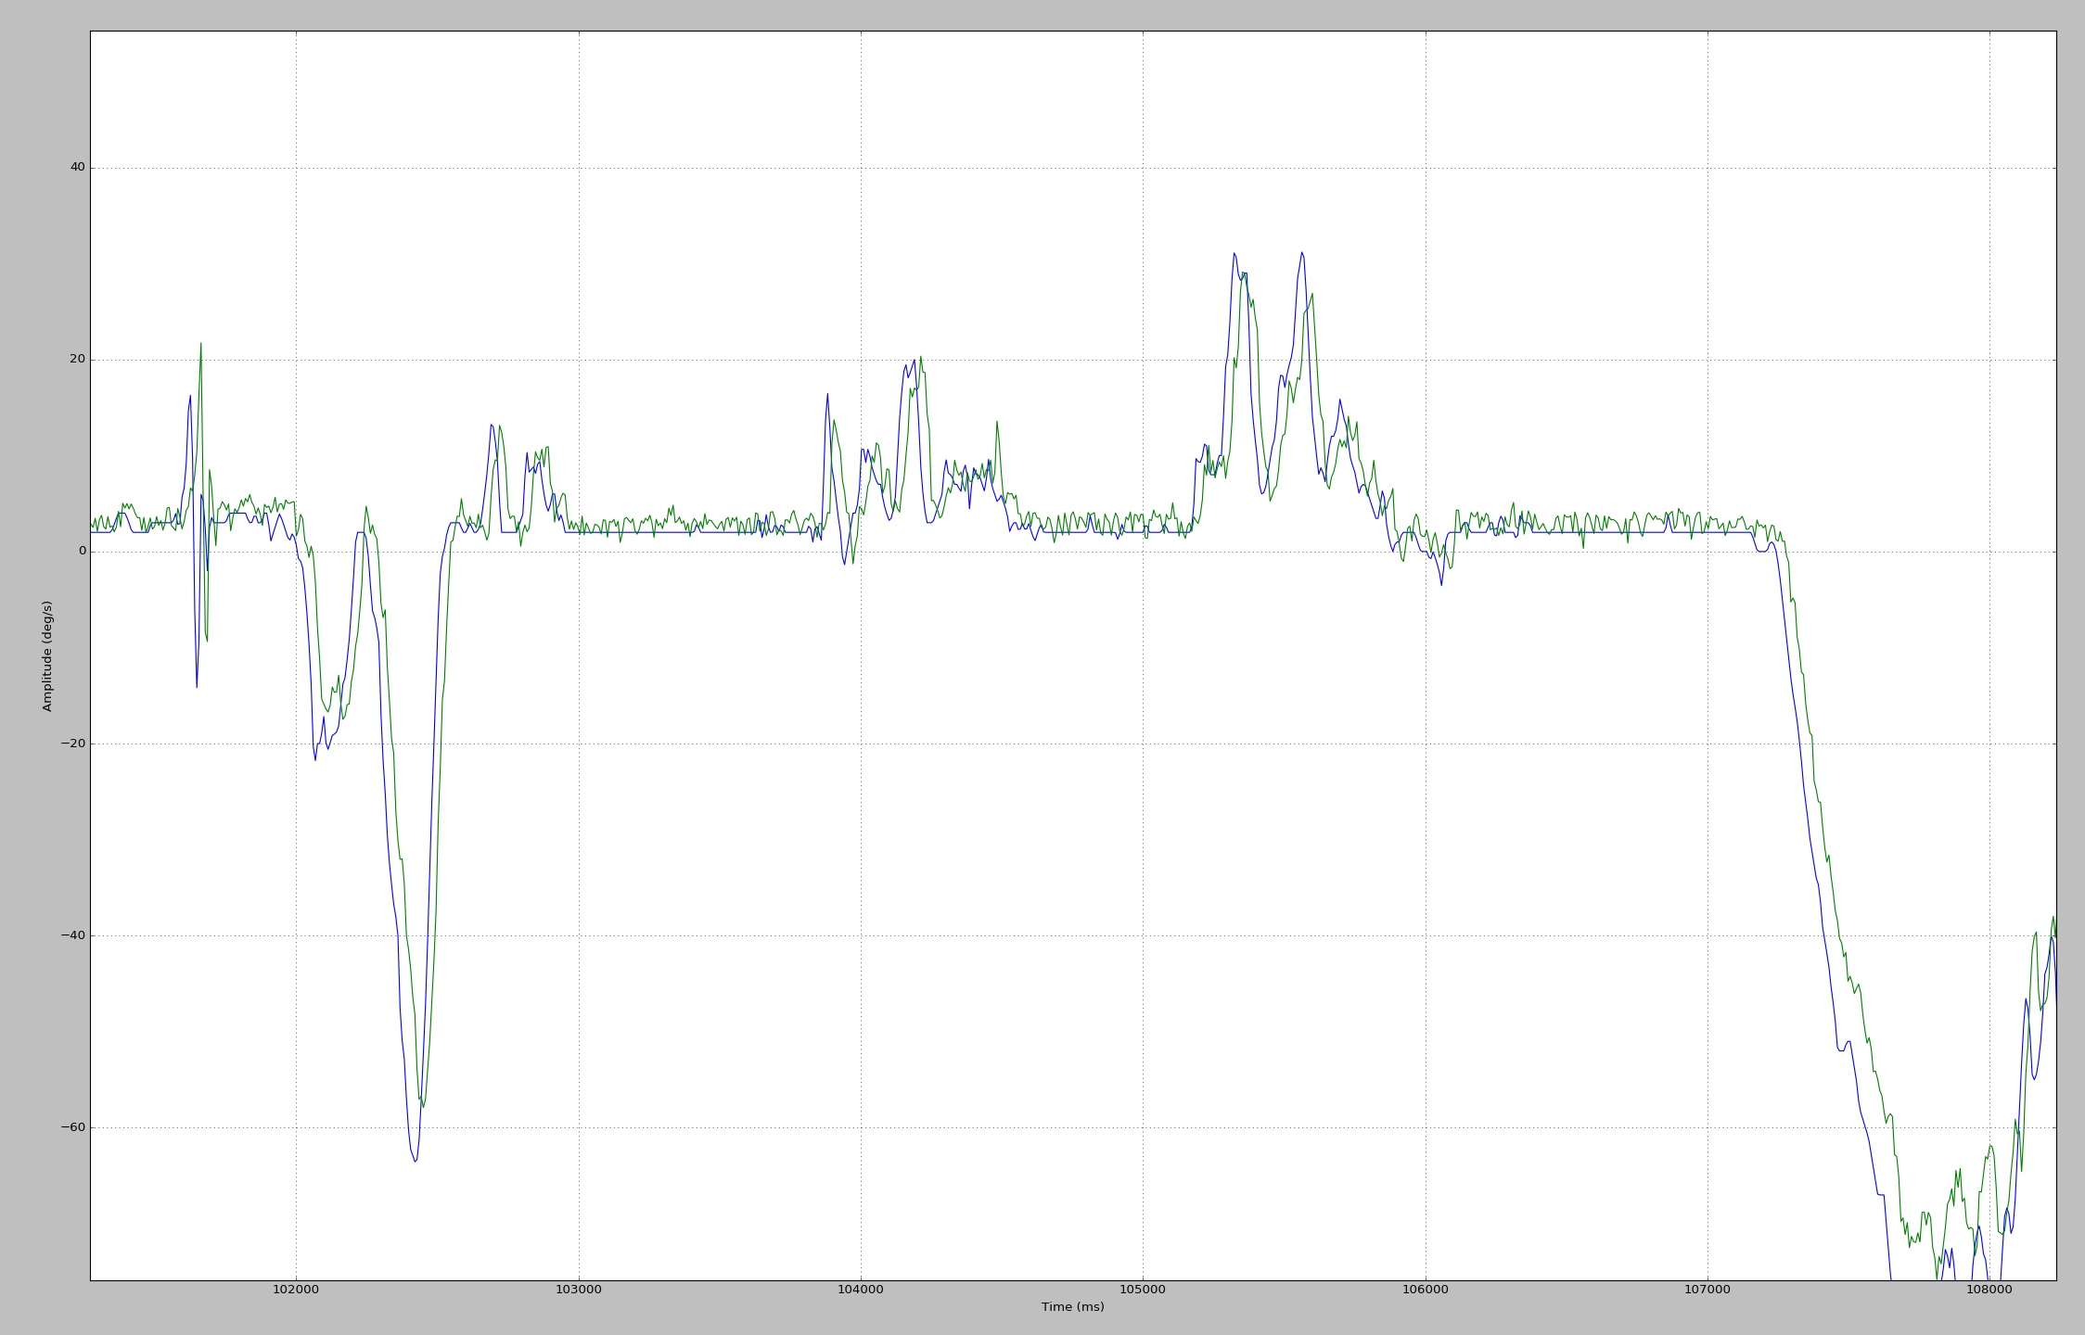Click the 20 y-axis tick label
Screen dimensions: 2085x1335
coord(77,359)
